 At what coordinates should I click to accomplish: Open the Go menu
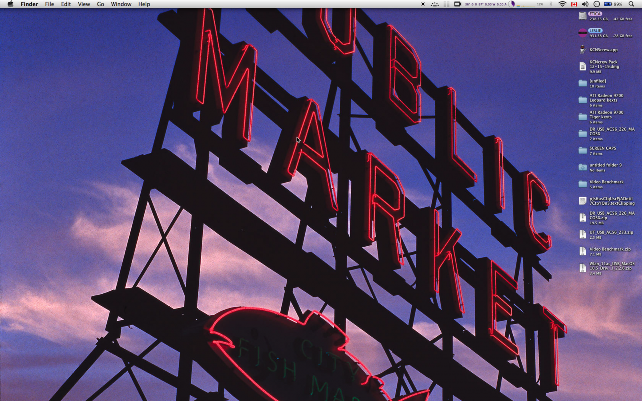[x=100, y=4]
